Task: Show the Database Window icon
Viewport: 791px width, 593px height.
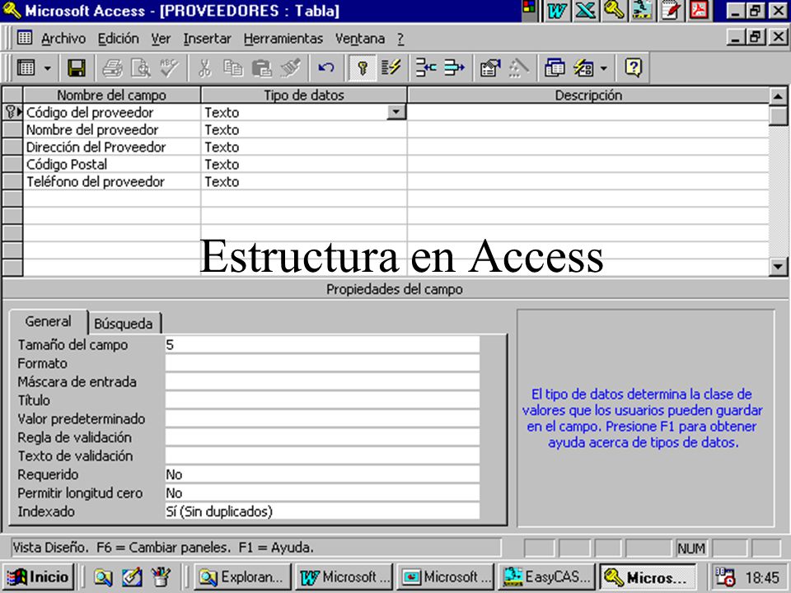Action: [x=555, y=68]
